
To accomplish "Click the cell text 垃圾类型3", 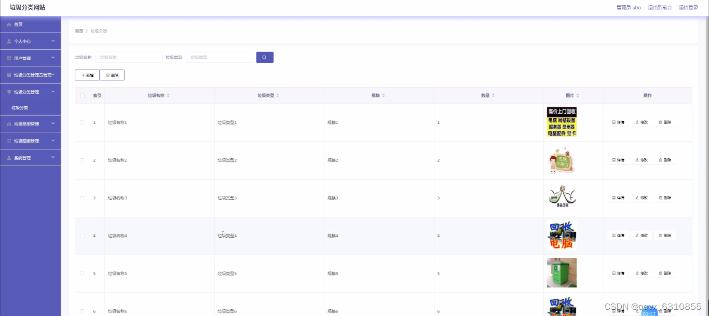I will coord(227,198).
